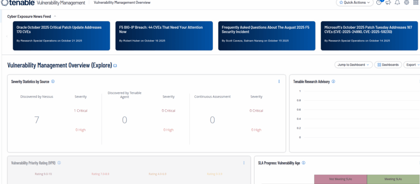Screen dimensions: 420x184
Task: Open the F5 BIG-IP Breach news card
Action: click(x=164, y=35)
